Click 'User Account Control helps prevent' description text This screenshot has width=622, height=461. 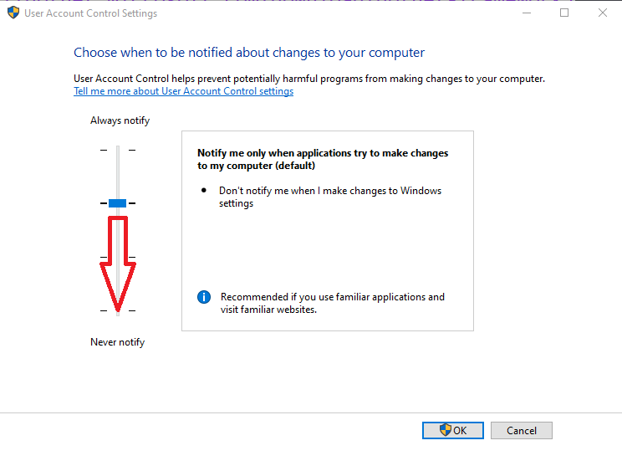coord(309,79)
